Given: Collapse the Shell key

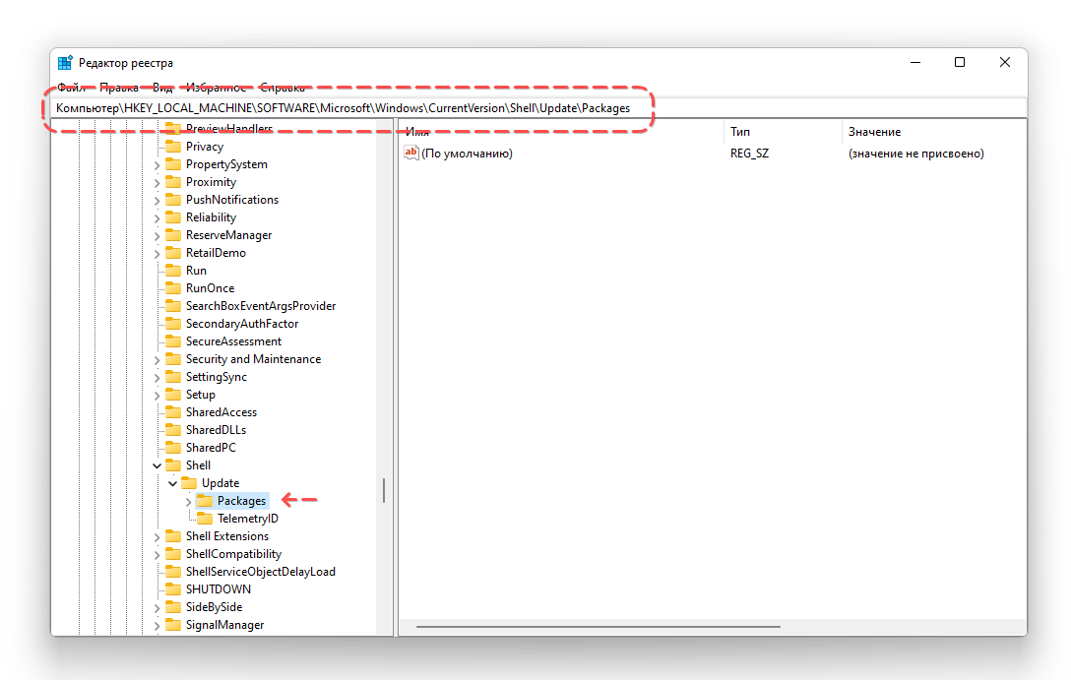Looking at the screenshot, I should (157, 465).
